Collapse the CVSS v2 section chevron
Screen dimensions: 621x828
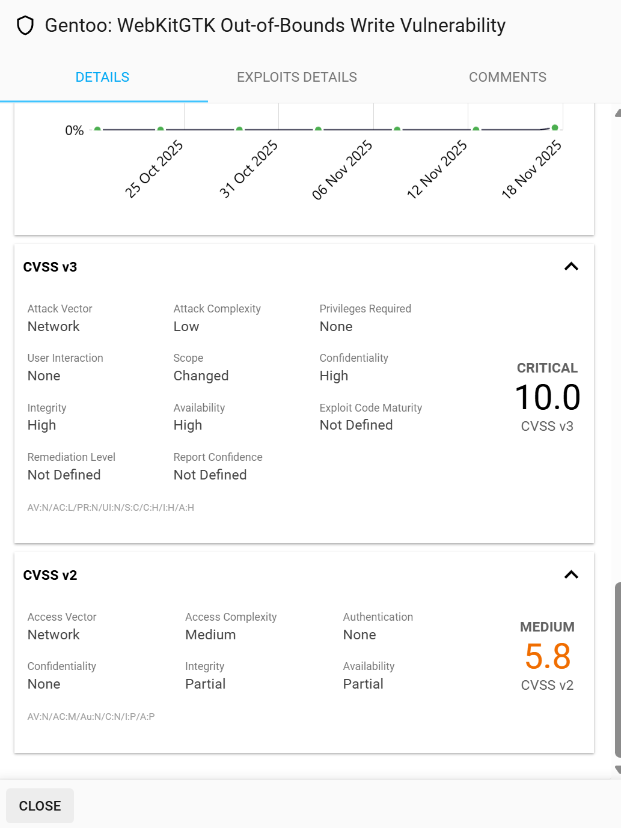[571, 575]
